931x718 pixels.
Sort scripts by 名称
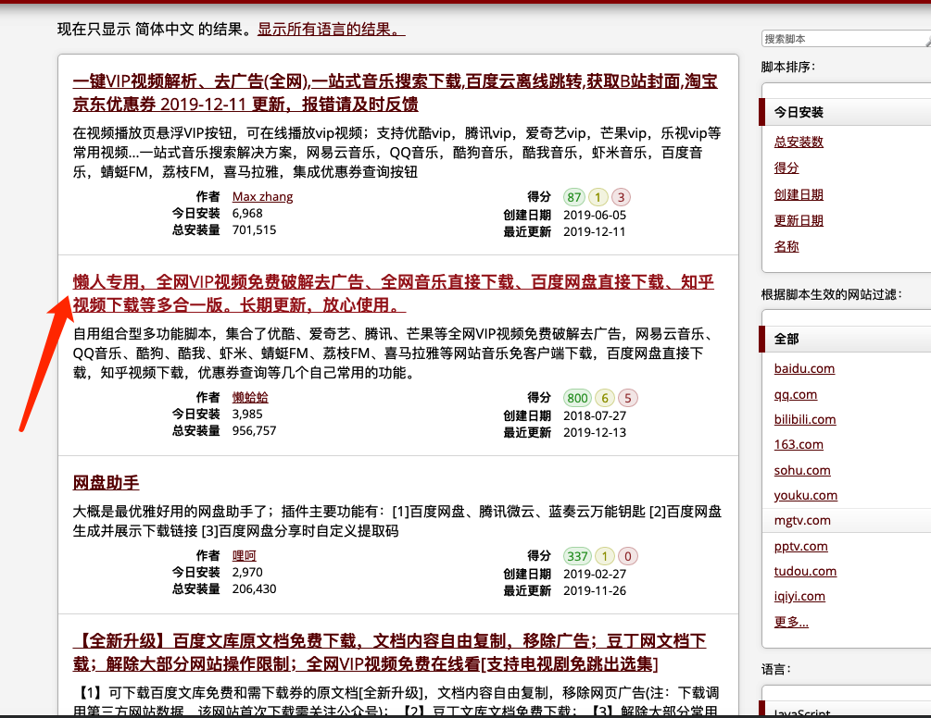pyautogui.click(x=786, y=246)
